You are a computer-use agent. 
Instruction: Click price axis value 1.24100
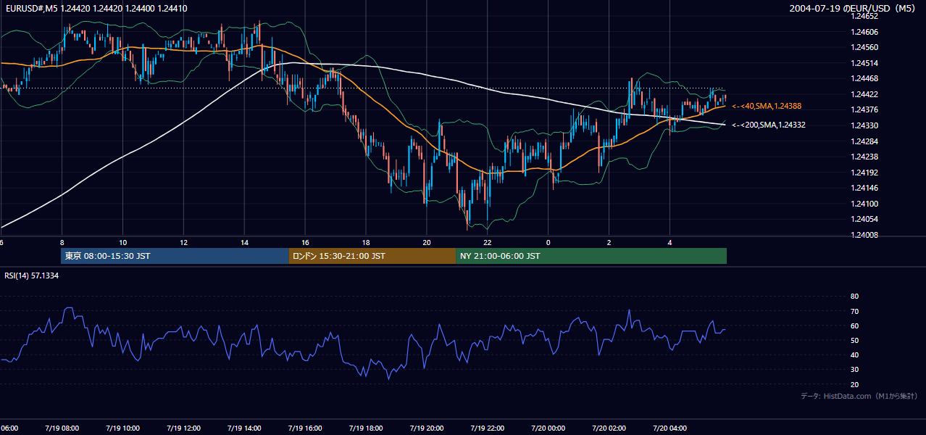[864, 204]
